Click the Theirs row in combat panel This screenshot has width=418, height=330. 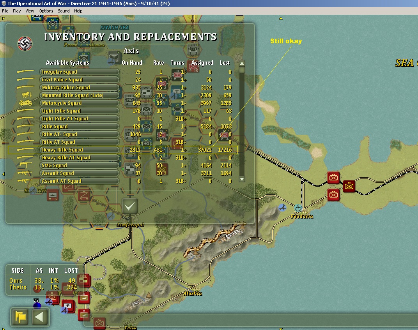pyautogui.click(x=43, y=288)
